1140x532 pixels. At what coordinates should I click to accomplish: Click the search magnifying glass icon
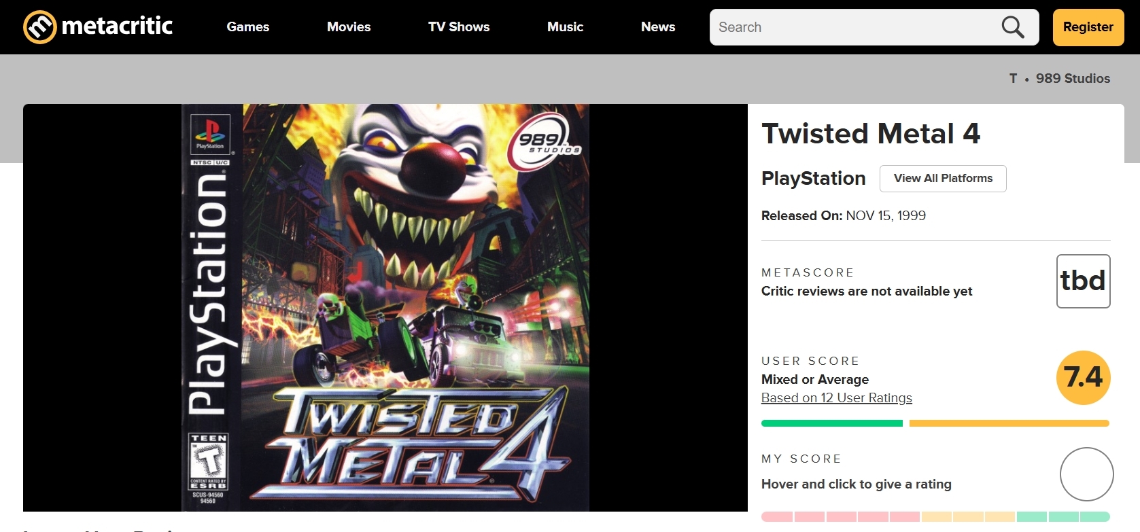click(1012, 27)
